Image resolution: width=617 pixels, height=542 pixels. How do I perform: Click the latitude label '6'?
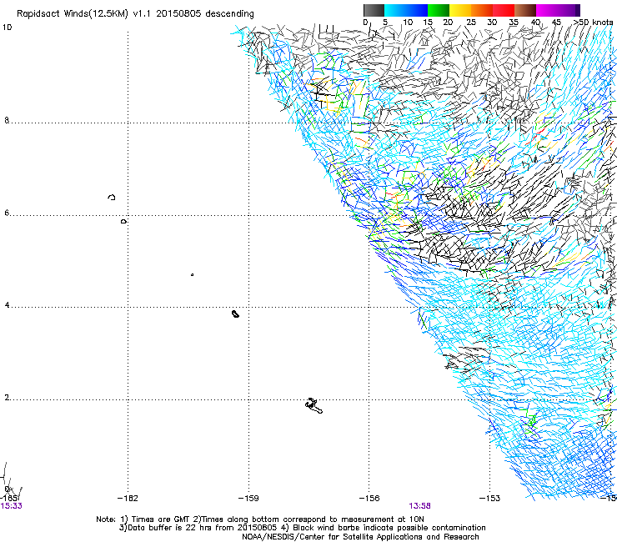click(7, 213)
